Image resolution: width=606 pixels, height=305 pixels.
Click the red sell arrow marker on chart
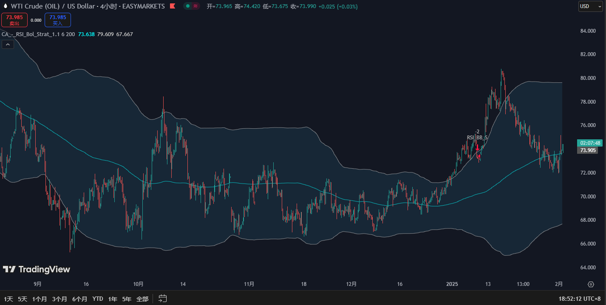tap(478, 148)
